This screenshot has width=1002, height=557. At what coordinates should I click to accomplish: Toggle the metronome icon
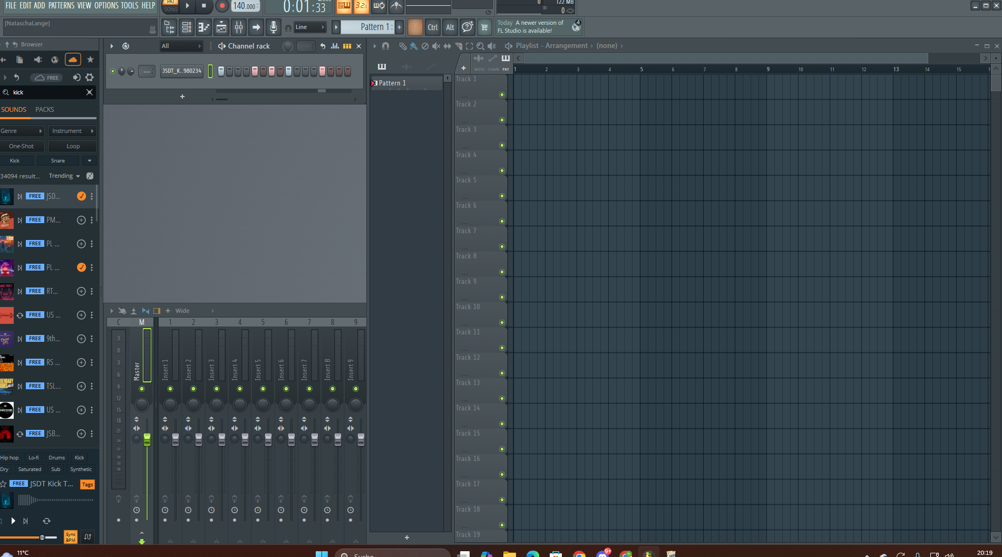396,6
